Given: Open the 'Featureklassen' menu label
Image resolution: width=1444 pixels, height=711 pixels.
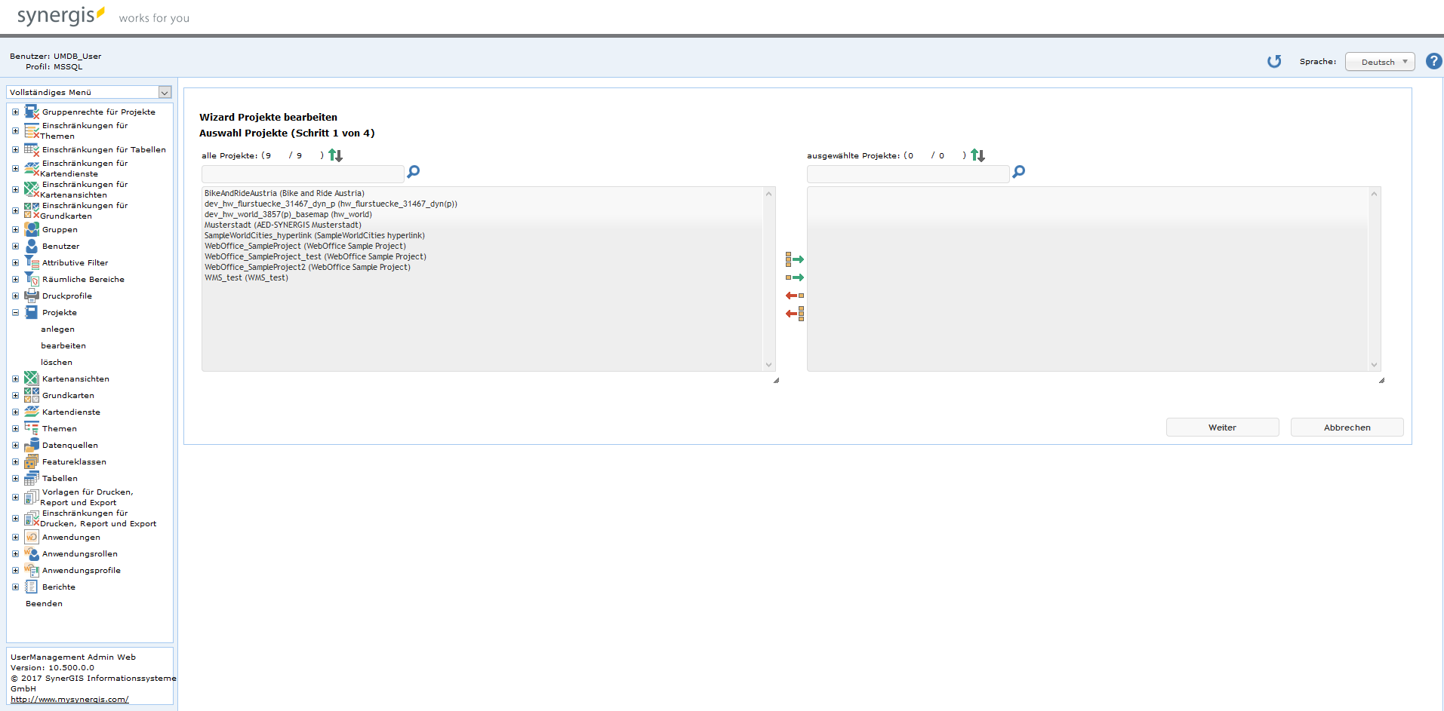Looking at the screenshot, I should [x=74, y=461].
